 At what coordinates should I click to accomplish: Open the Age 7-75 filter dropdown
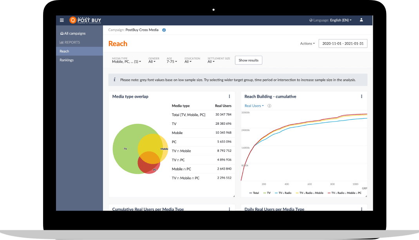[172, 60]
